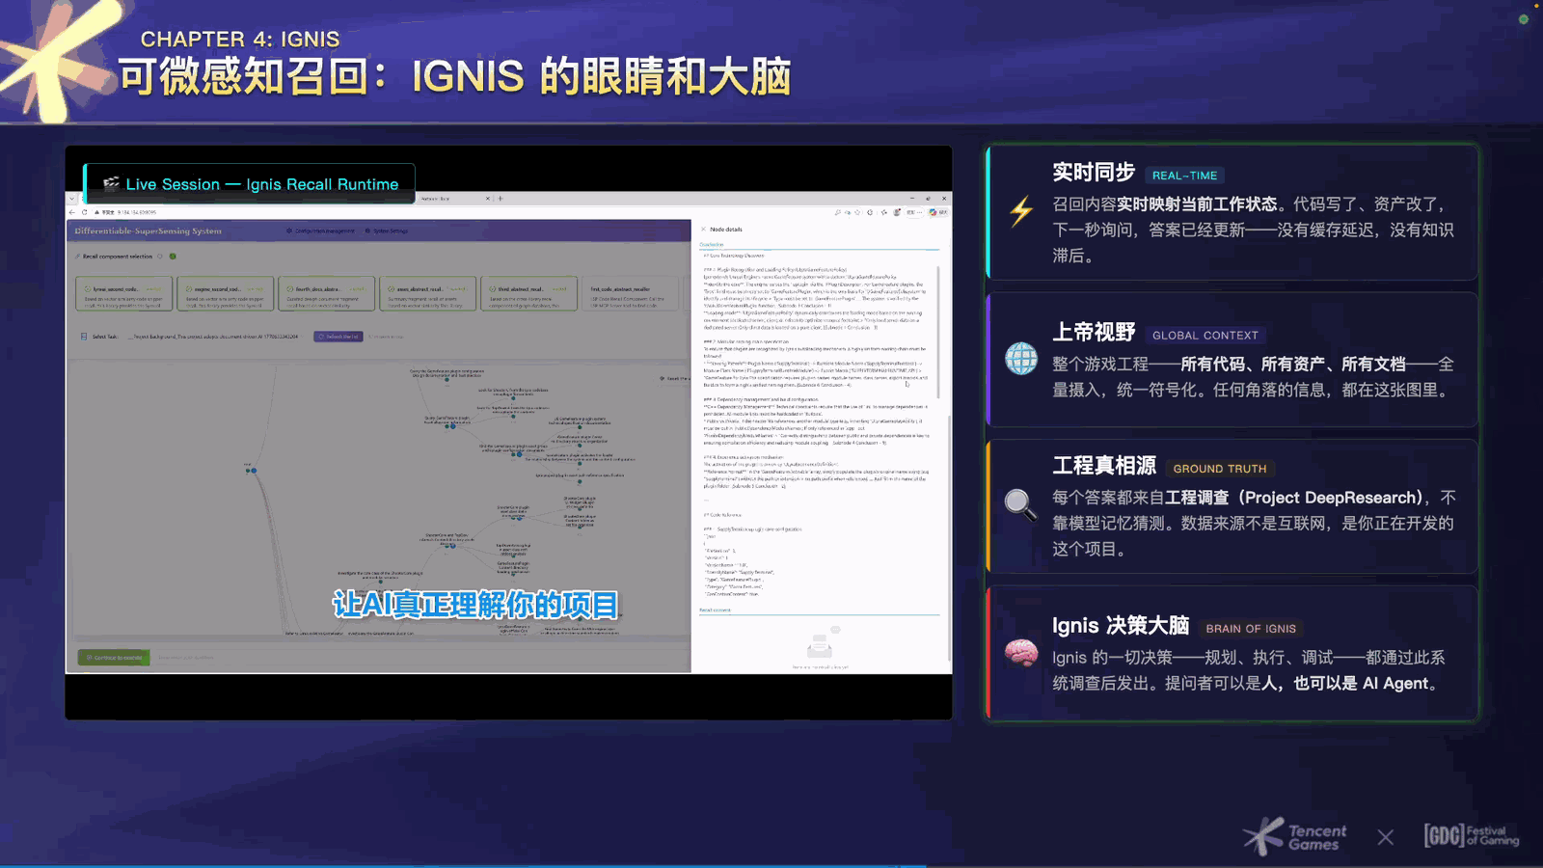This screenshot has width=1543, height=868.
Task: Open Configuration management in the app header
Action: [x=320, y=231]
